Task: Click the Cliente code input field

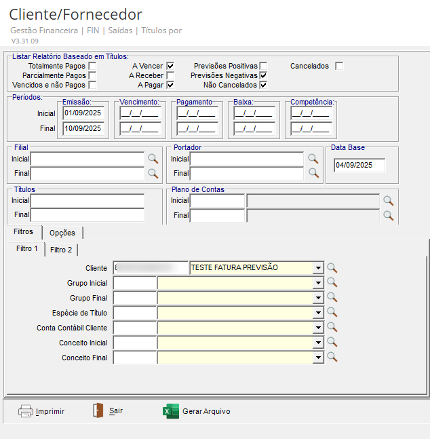Action: pyautogui.click(x=151, y=268)
